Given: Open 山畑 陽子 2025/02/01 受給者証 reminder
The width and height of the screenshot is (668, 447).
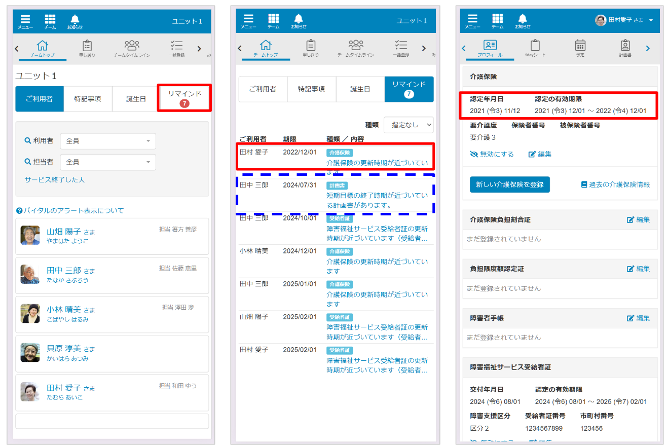Looking at the screenshot, I should tap(336, 327).
